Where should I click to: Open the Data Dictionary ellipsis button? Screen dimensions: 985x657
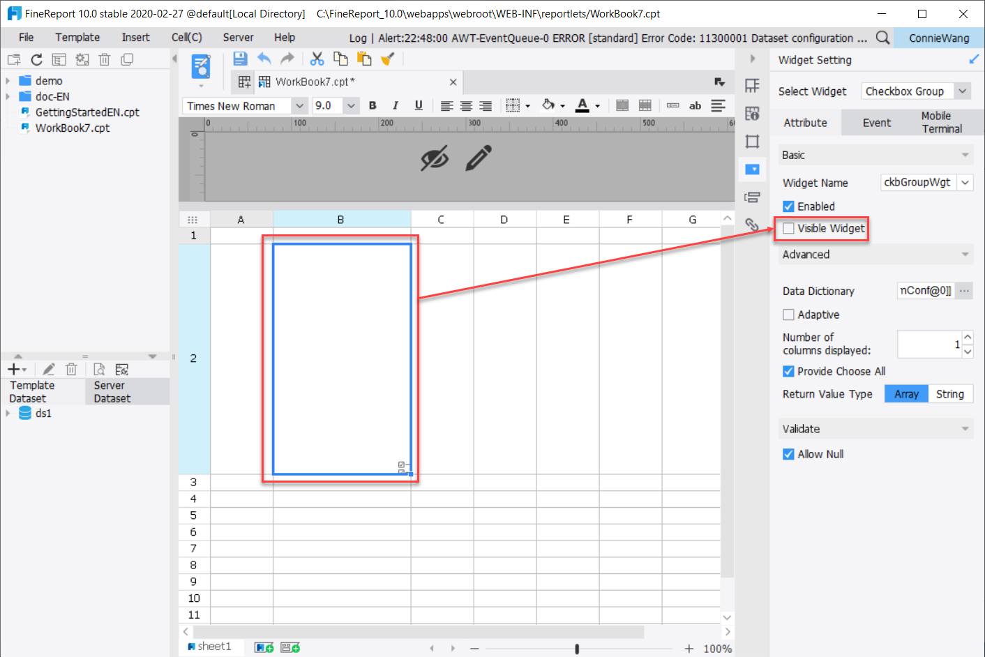pyautogui.click(x=964, y=291)
